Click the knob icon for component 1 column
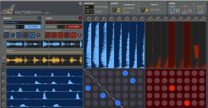The image size is (208, 108). (x=89, y=19)
